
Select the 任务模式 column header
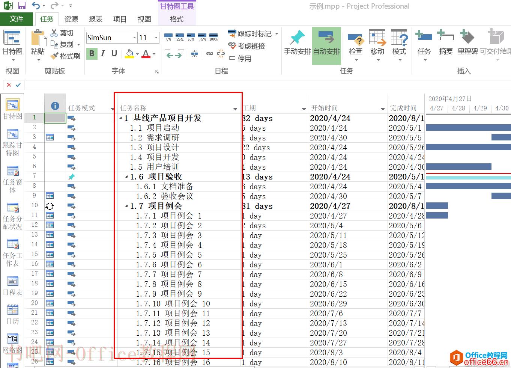coord(90,104)
